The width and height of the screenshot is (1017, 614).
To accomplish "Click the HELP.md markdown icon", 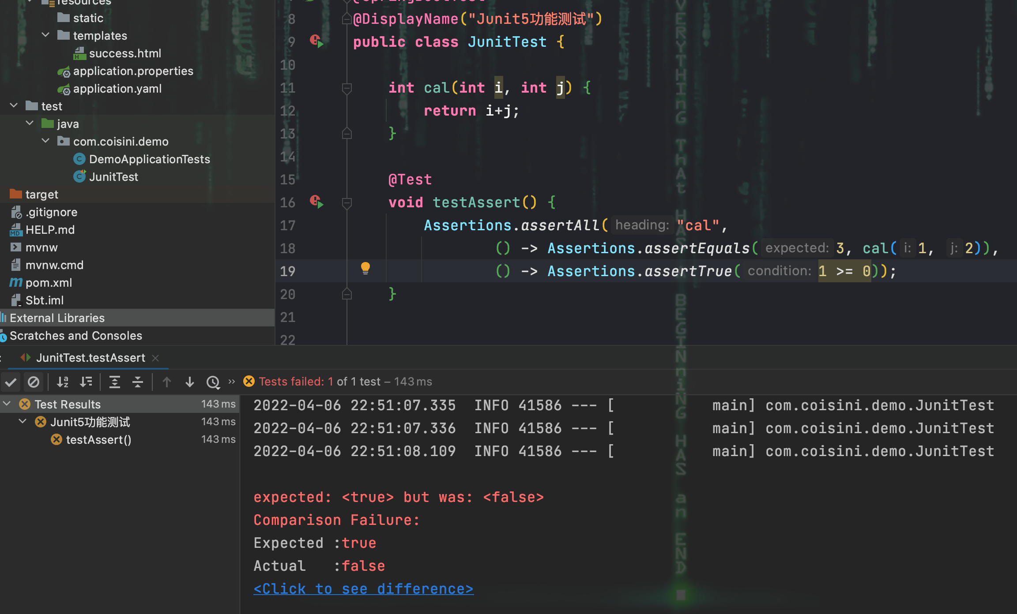I will pos(16,230).
